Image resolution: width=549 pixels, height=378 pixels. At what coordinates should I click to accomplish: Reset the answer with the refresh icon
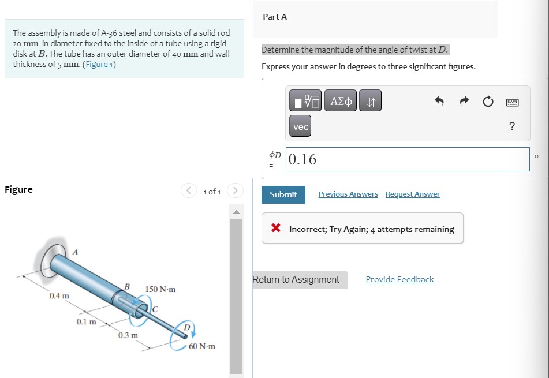[x=488, y=100]
